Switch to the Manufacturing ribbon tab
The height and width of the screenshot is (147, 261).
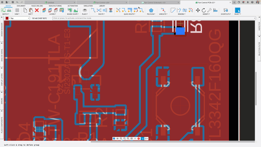coord(55,6)
